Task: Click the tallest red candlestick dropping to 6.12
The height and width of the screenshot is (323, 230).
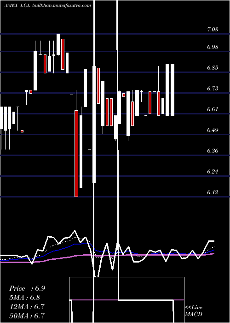Action: tap(76, 154)
